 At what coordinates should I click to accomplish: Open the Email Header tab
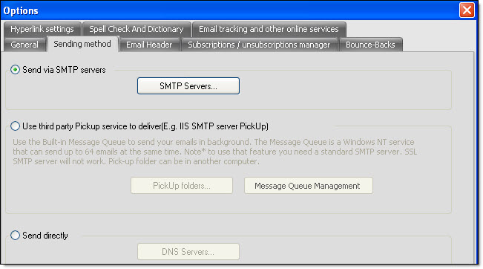point(149,45)
